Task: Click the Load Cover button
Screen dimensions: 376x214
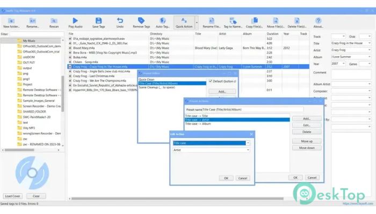Action: [x=12, y=196]
